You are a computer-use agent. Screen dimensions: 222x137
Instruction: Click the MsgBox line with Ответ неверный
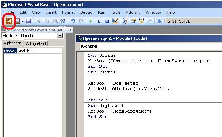150,61
